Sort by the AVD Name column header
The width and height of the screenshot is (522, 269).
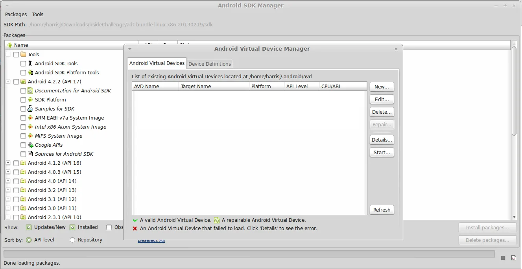(x=155, y=86)
